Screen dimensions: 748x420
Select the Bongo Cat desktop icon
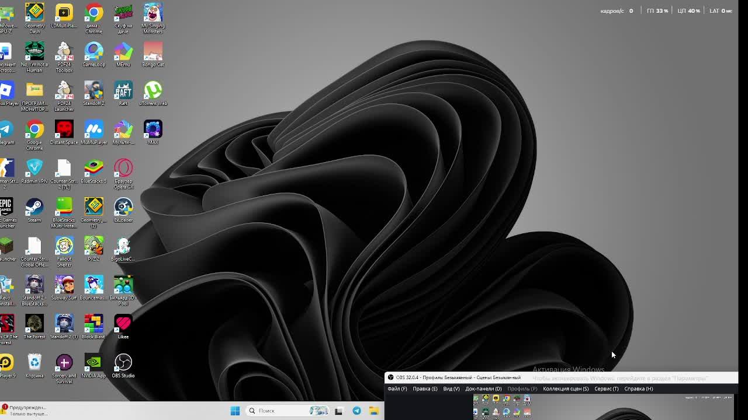[153, 54]
